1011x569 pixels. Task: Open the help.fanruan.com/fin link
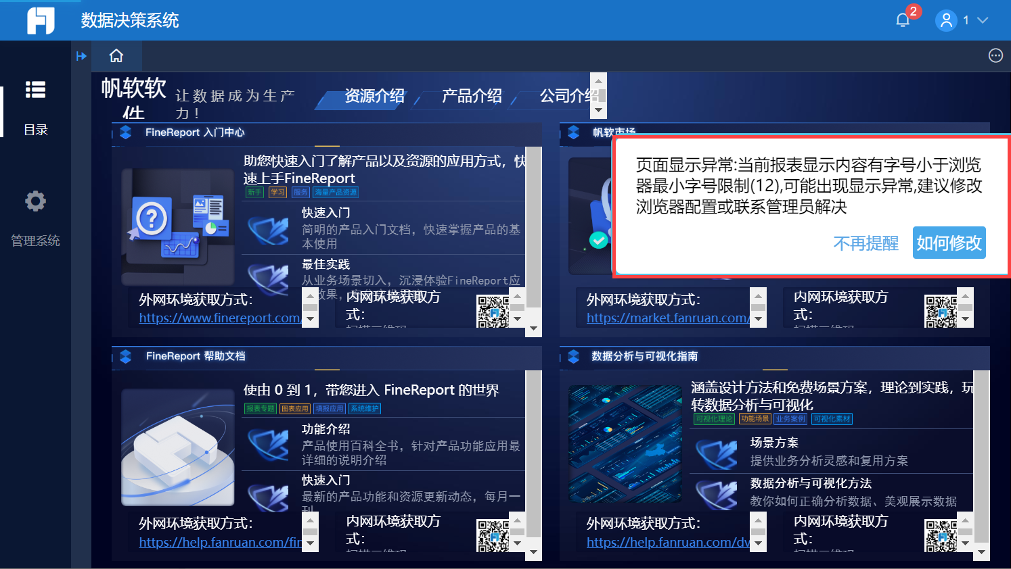[220, 542]
